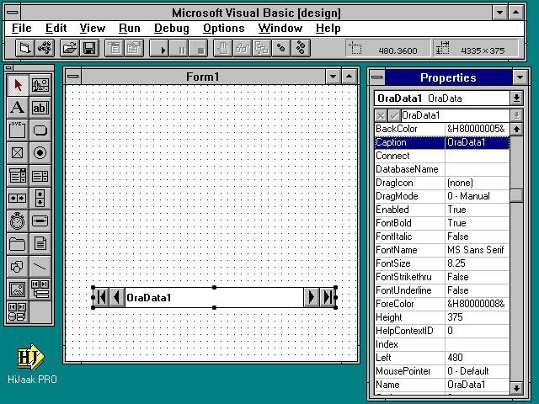Click the OraData1 move-to-first record button
The height and width of the screenshot is (404, 539).
point(100,297)
